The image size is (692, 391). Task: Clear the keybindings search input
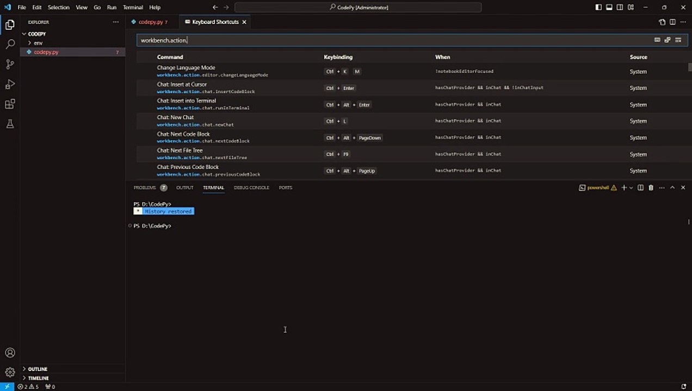(678, 40)
